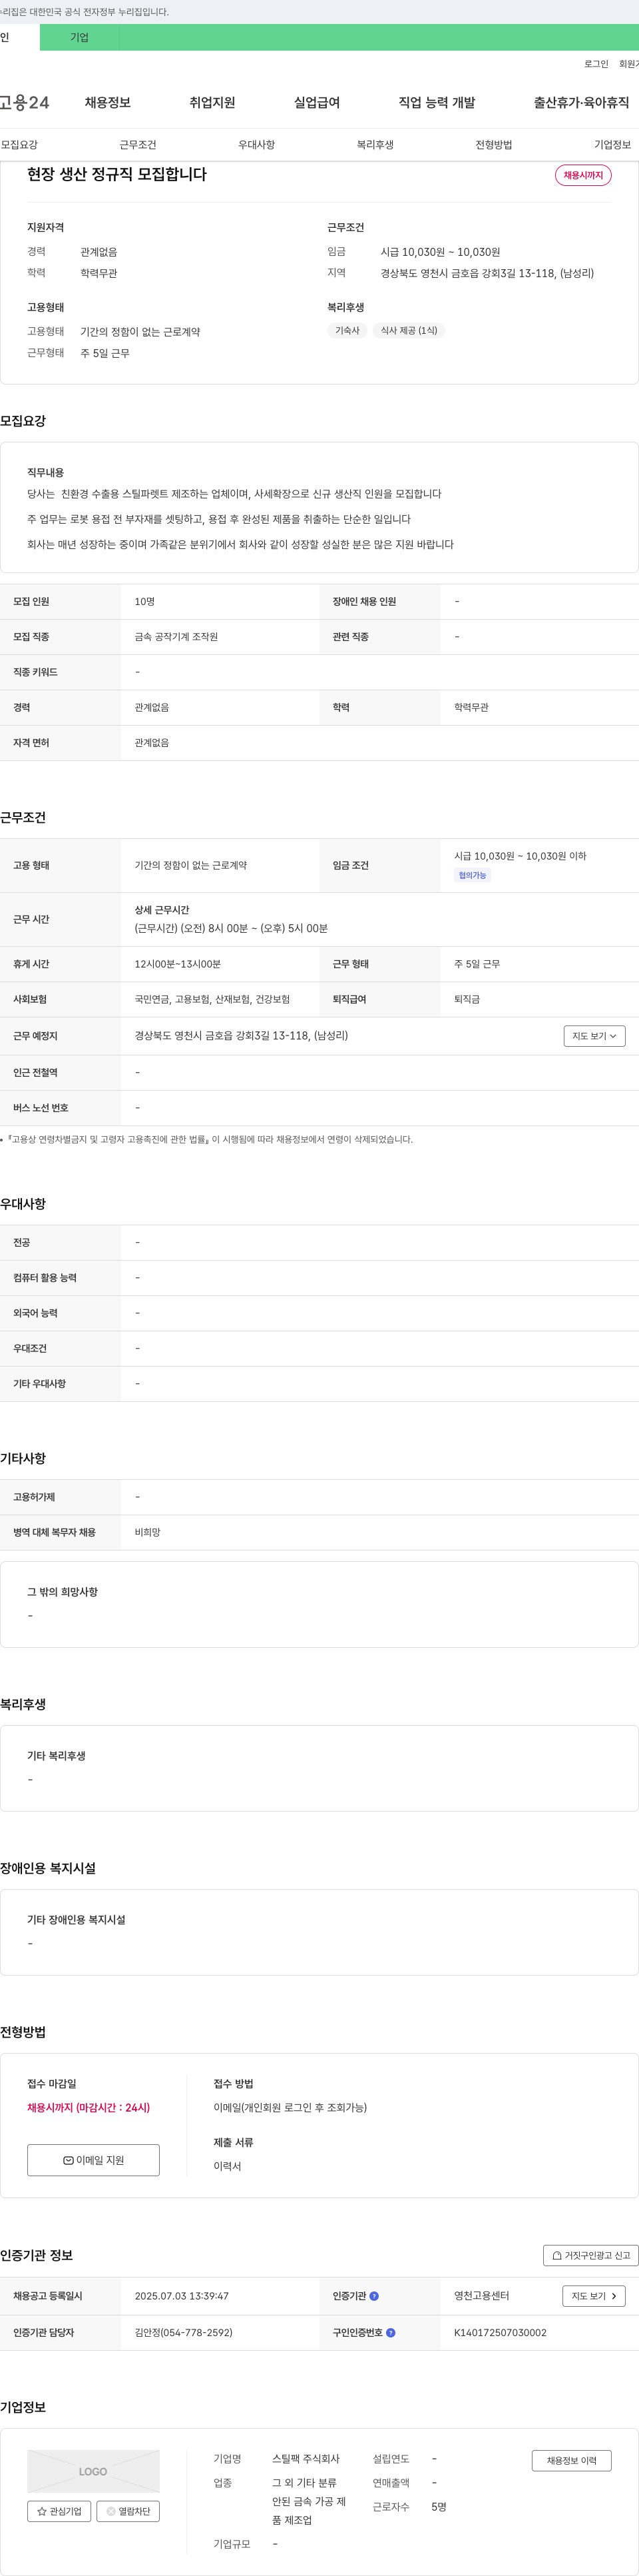Select break time 12시00분~13시00분
Image resolution: width=639 pixels, height=2576 pixels.
click(178, 964)
